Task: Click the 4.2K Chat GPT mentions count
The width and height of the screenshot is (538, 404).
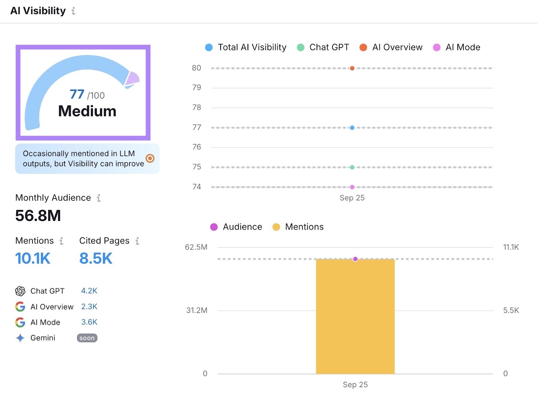Action: tap(89, 291)
